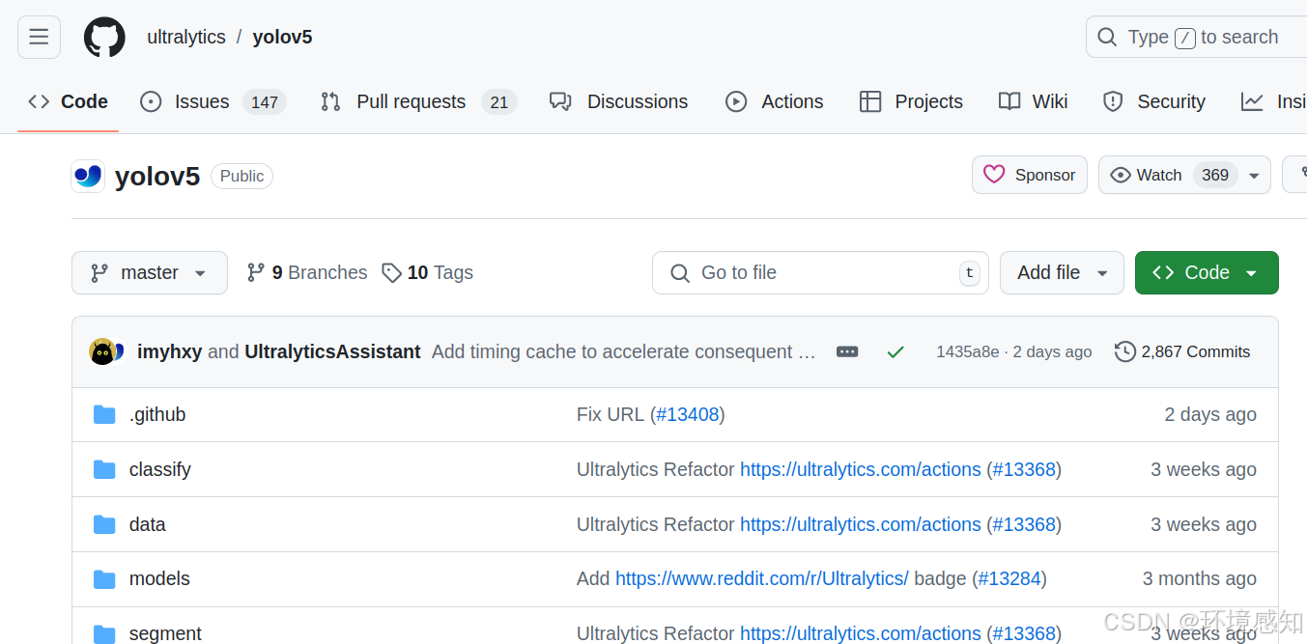The height and width of the screenshot is (644, 1307).
Task: Open the Actions tab
Action: [x=775, y=101]
